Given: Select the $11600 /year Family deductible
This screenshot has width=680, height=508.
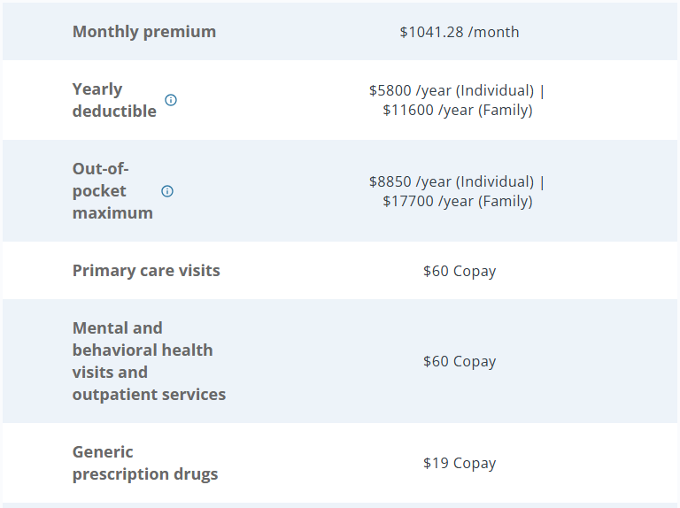Looking at the screenshot, I should click(458, 110).
